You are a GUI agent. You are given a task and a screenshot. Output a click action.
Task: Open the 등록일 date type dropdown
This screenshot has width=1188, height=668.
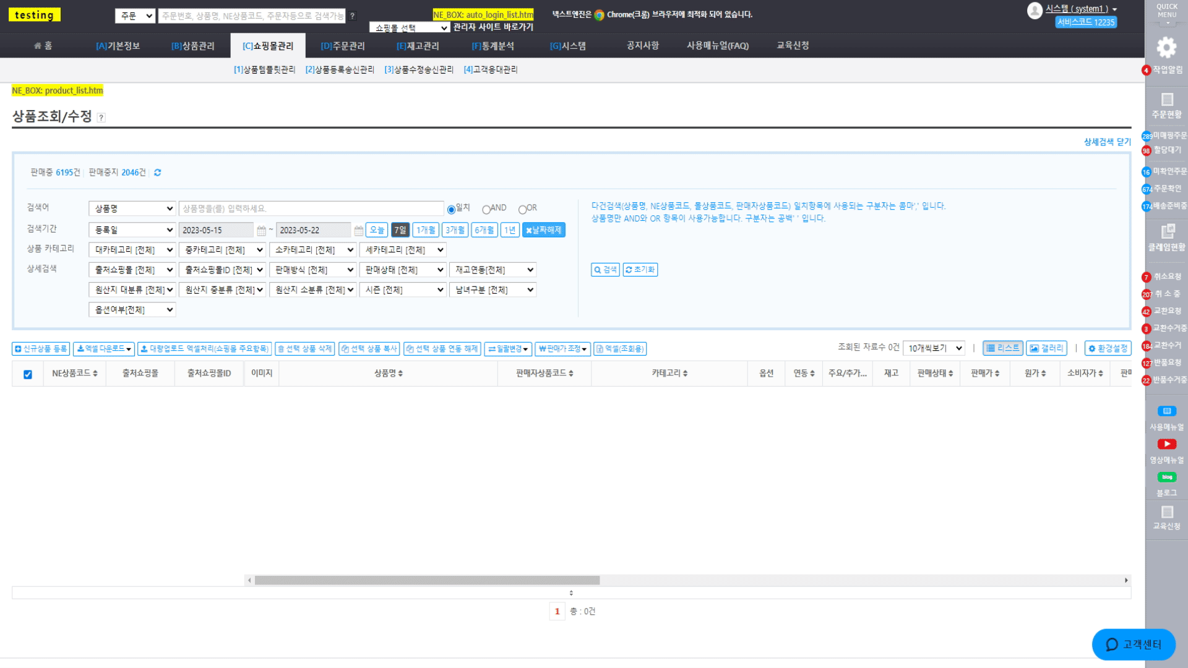[x=132, y=230]
